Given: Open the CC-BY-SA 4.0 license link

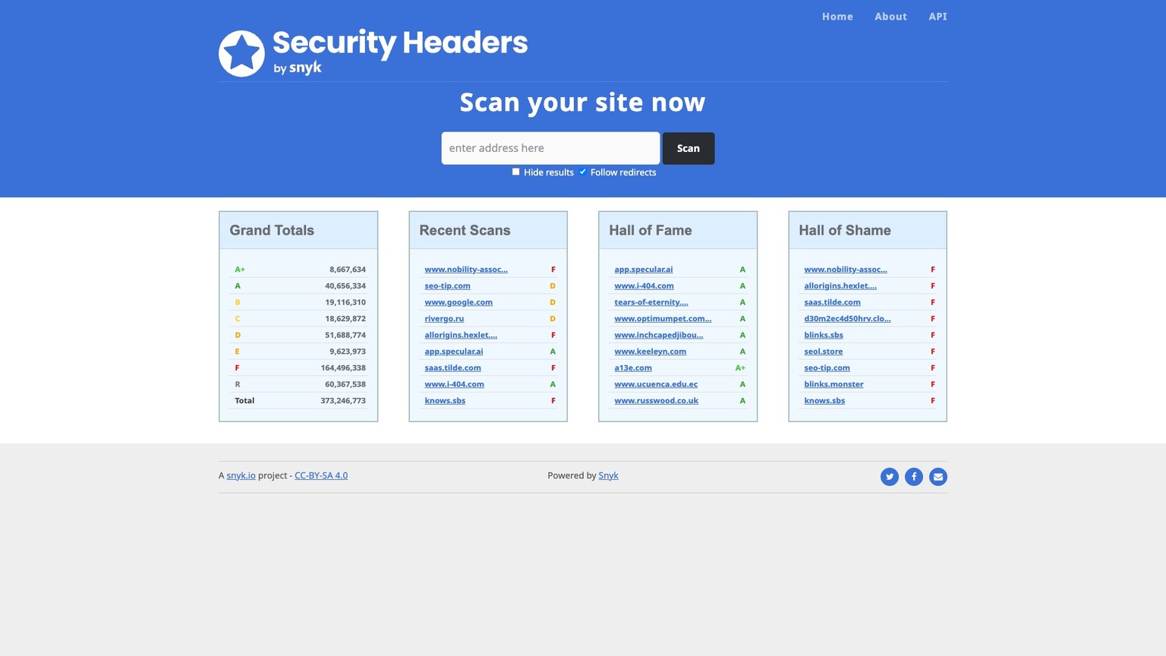Looking at the screenshot, I should (x=321, y=475).
